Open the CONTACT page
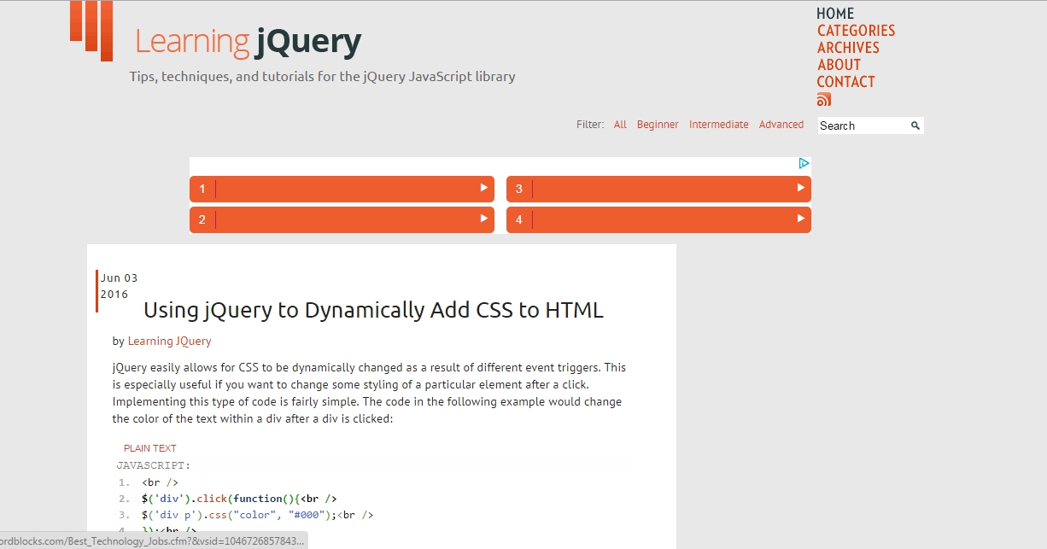The height and width of the screenshot is (549, 1047). (x=845, y=81)
